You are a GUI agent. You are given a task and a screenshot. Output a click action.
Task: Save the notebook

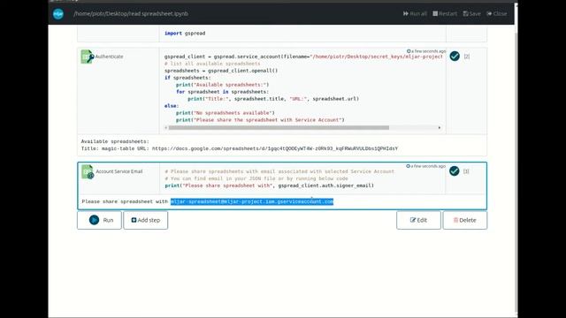click(471, 14)
